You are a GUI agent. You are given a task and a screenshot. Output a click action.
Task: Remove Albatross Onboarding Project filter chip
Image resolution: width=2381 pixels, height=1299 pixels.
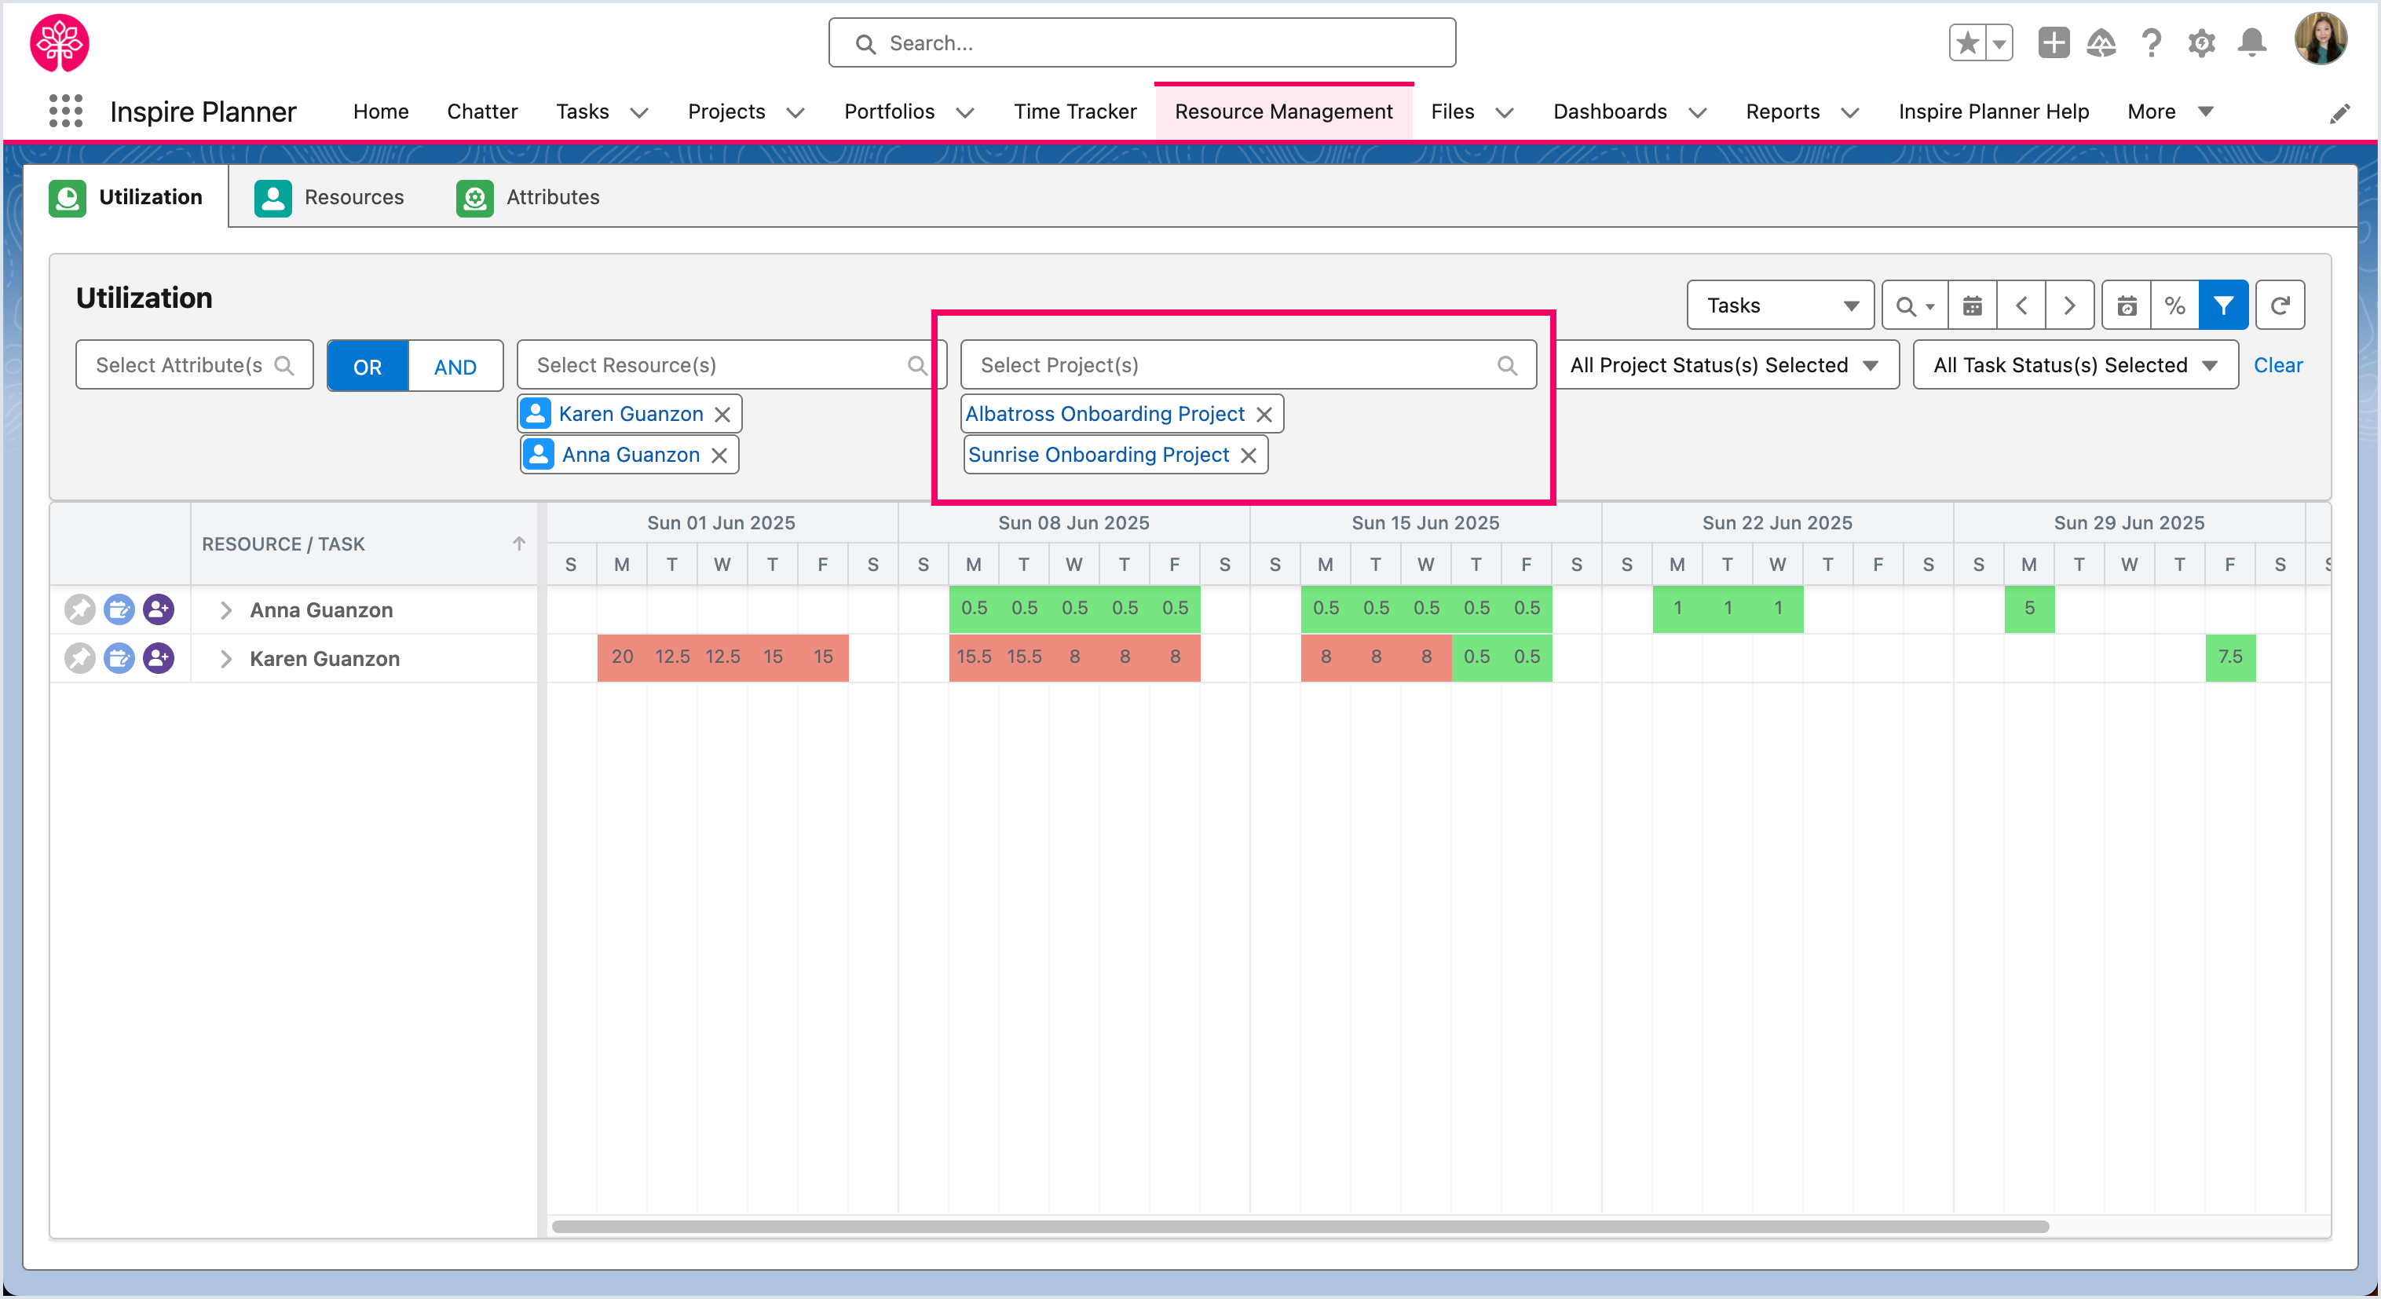tap(1264, 414)
